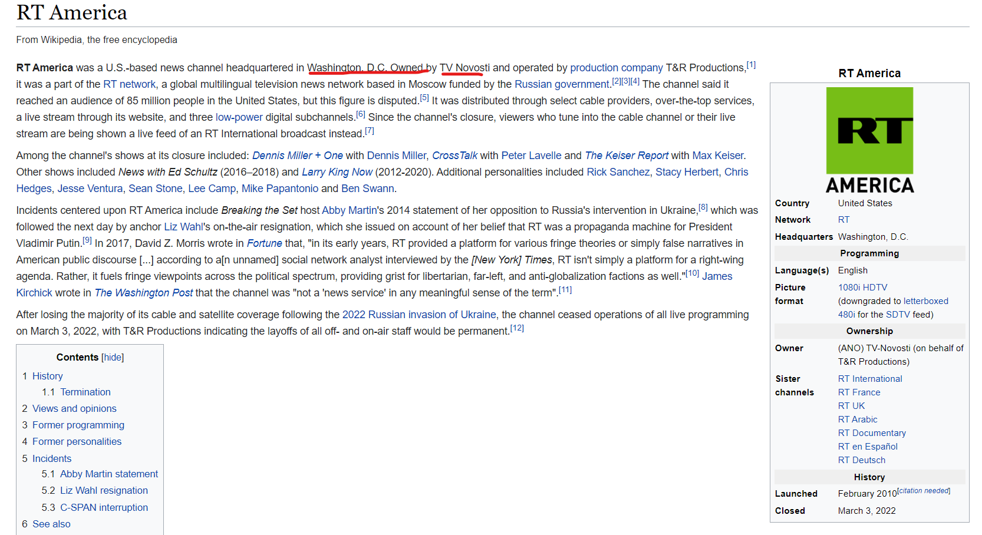Visit Mike Papantonio's article
The image size is (982, 535).
point(280,189)
